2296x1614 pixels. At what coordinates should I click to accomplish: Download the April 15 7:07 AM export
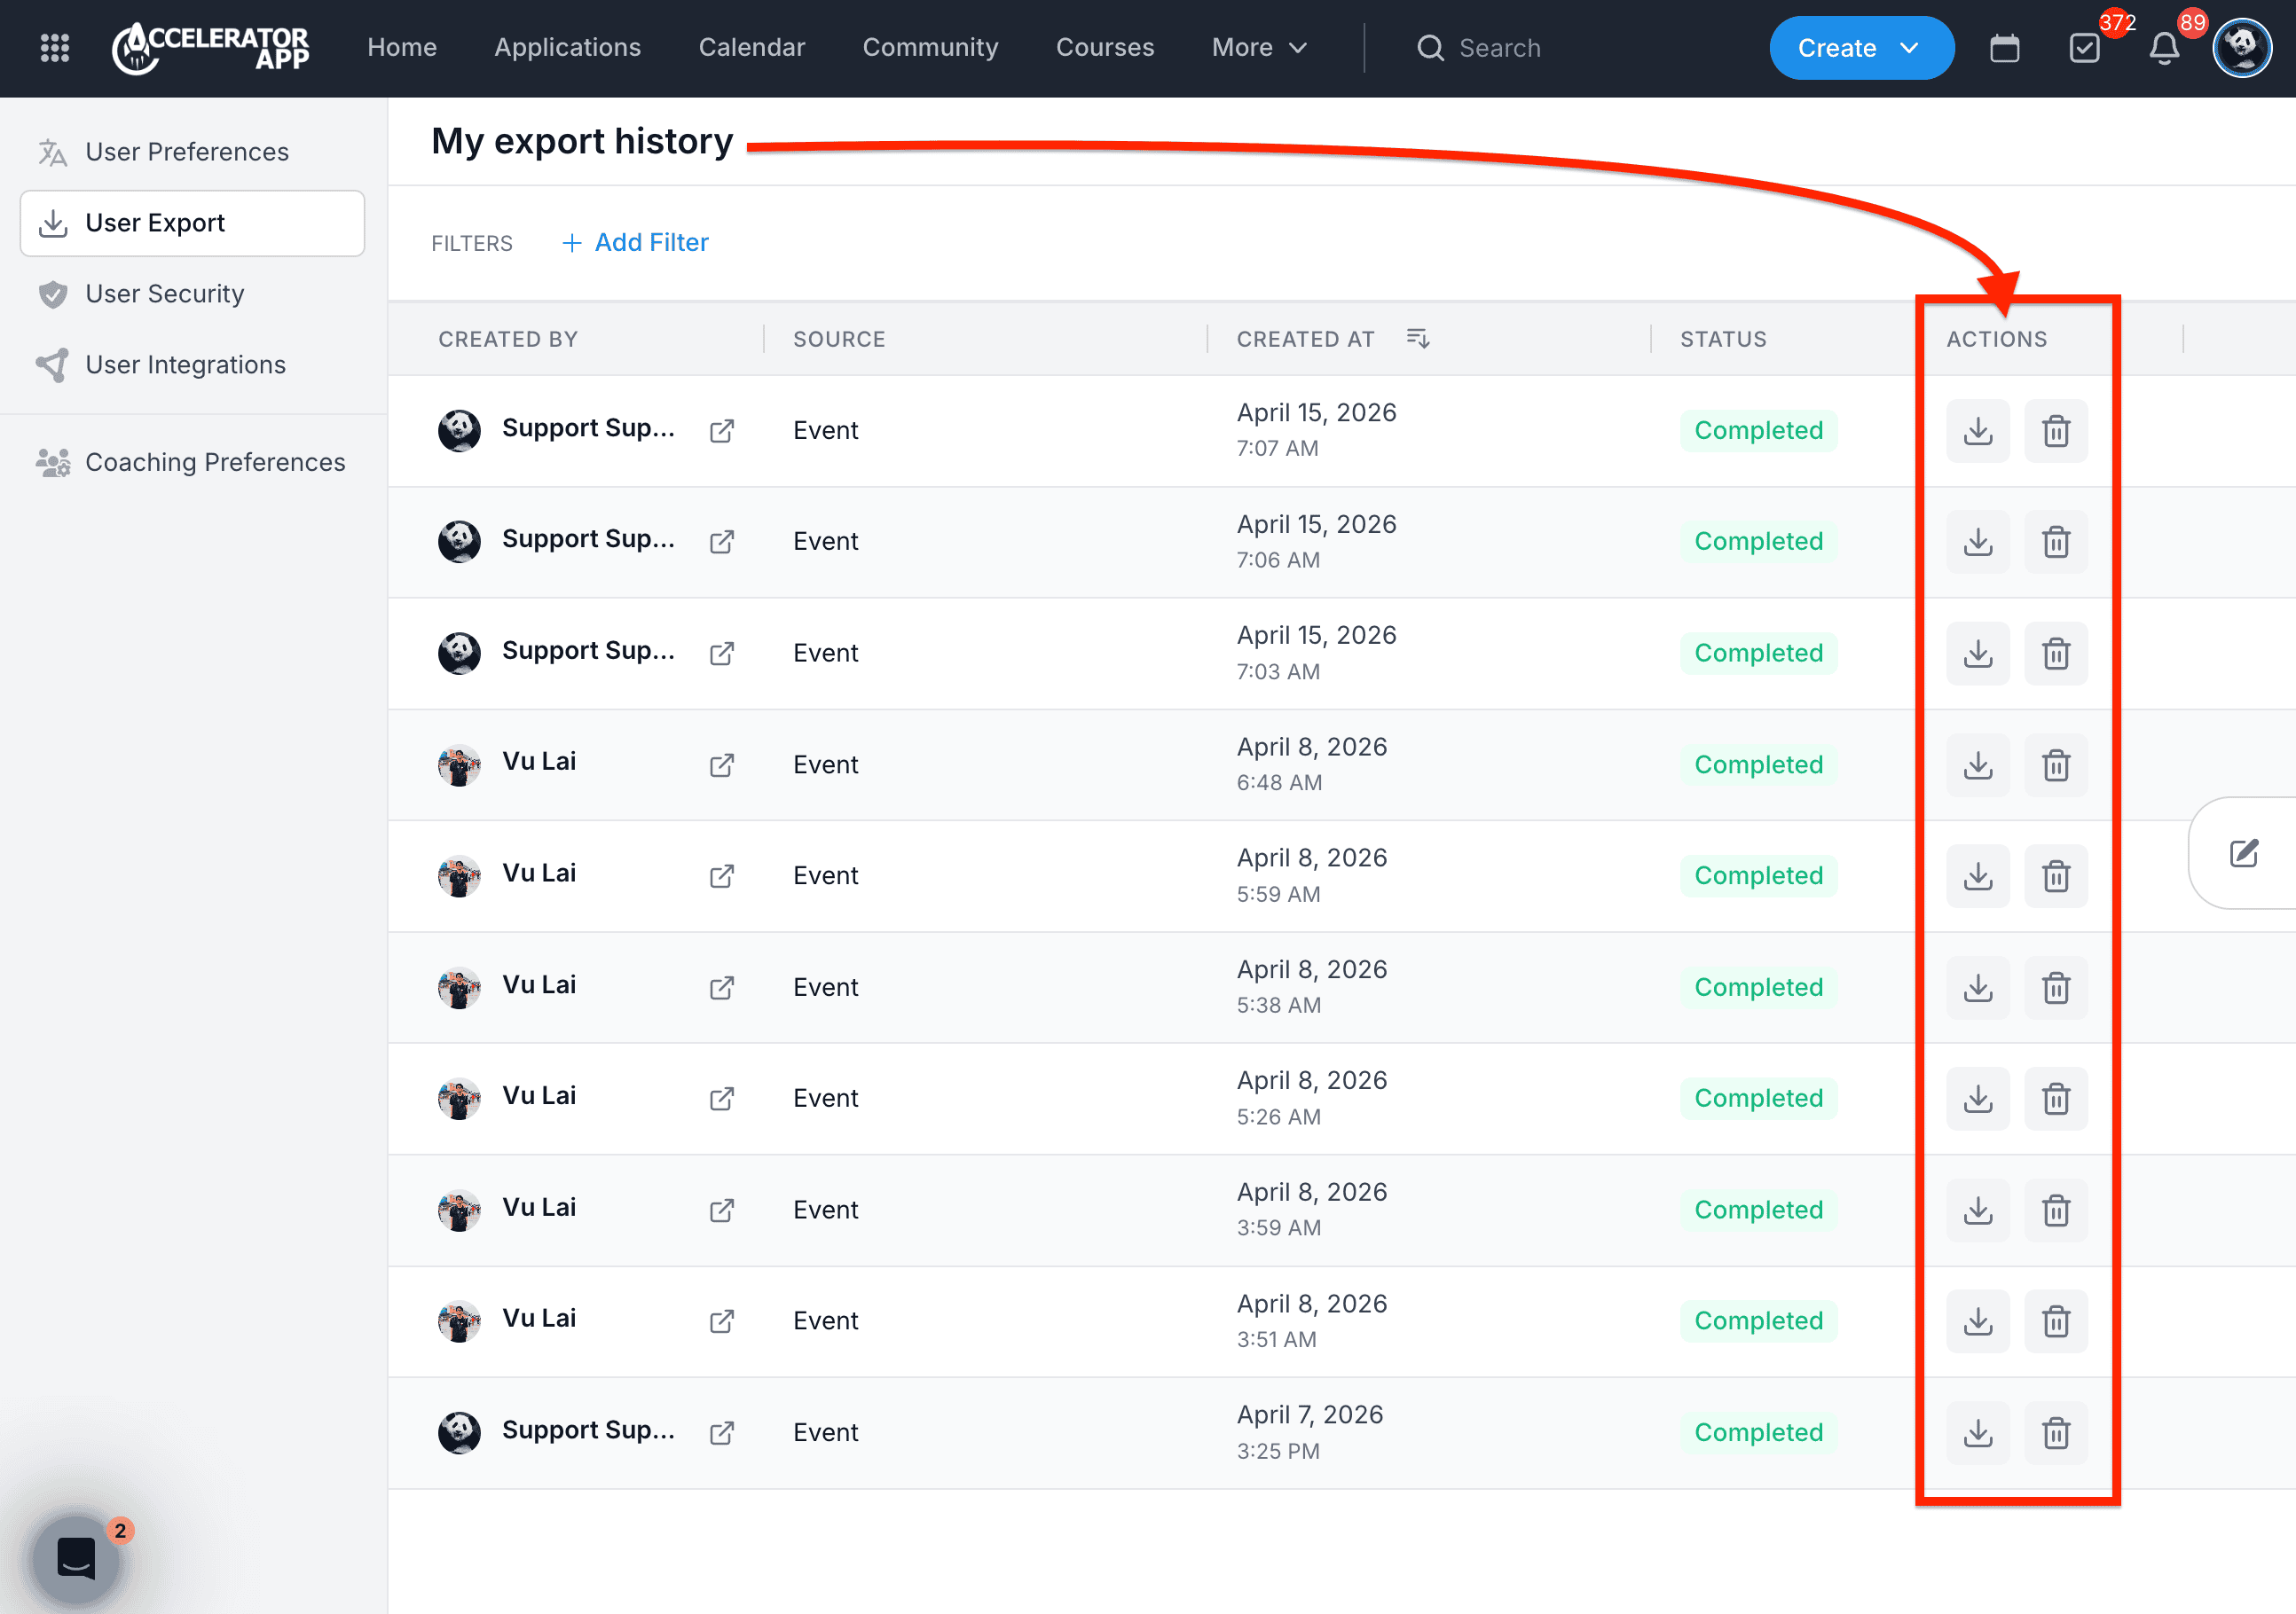[x=1977, y=431]
